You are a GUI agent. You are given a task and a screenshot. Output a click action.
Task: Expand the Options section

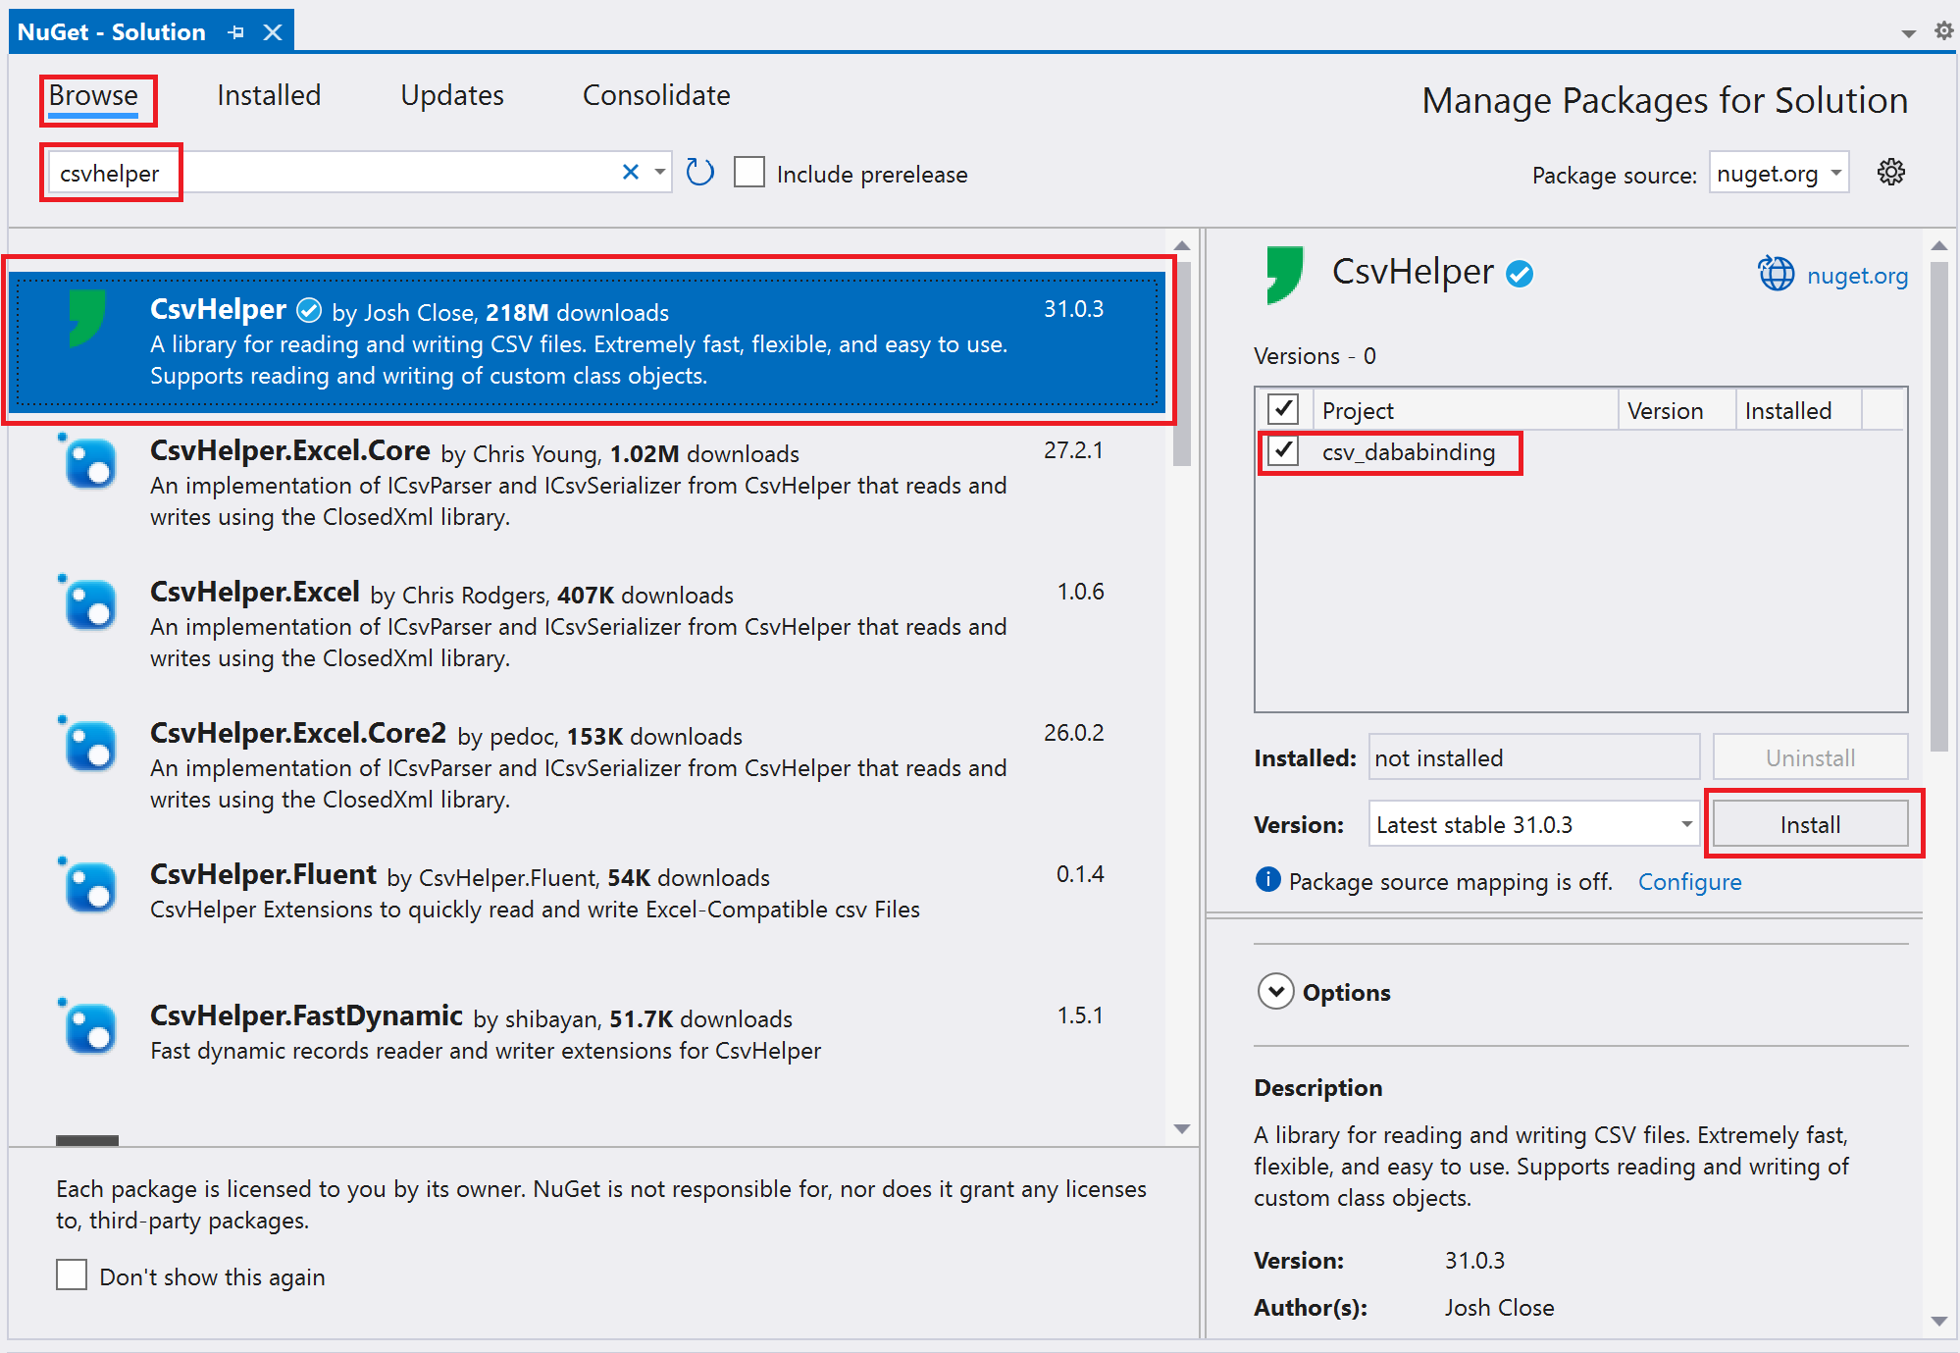tap(1275, 992)
